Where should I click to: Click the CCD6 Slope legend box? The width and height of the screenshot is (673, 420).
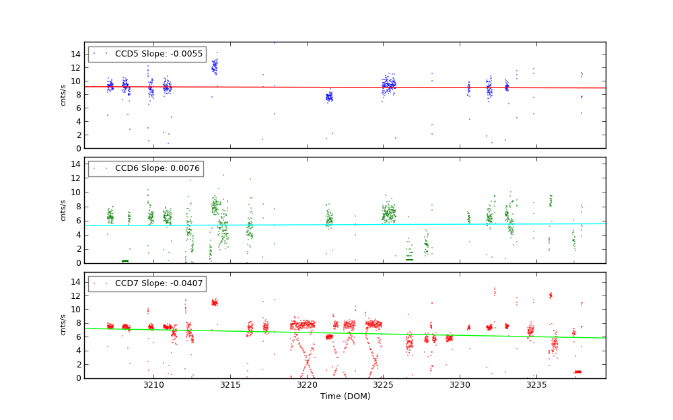(x=145, y=169)
